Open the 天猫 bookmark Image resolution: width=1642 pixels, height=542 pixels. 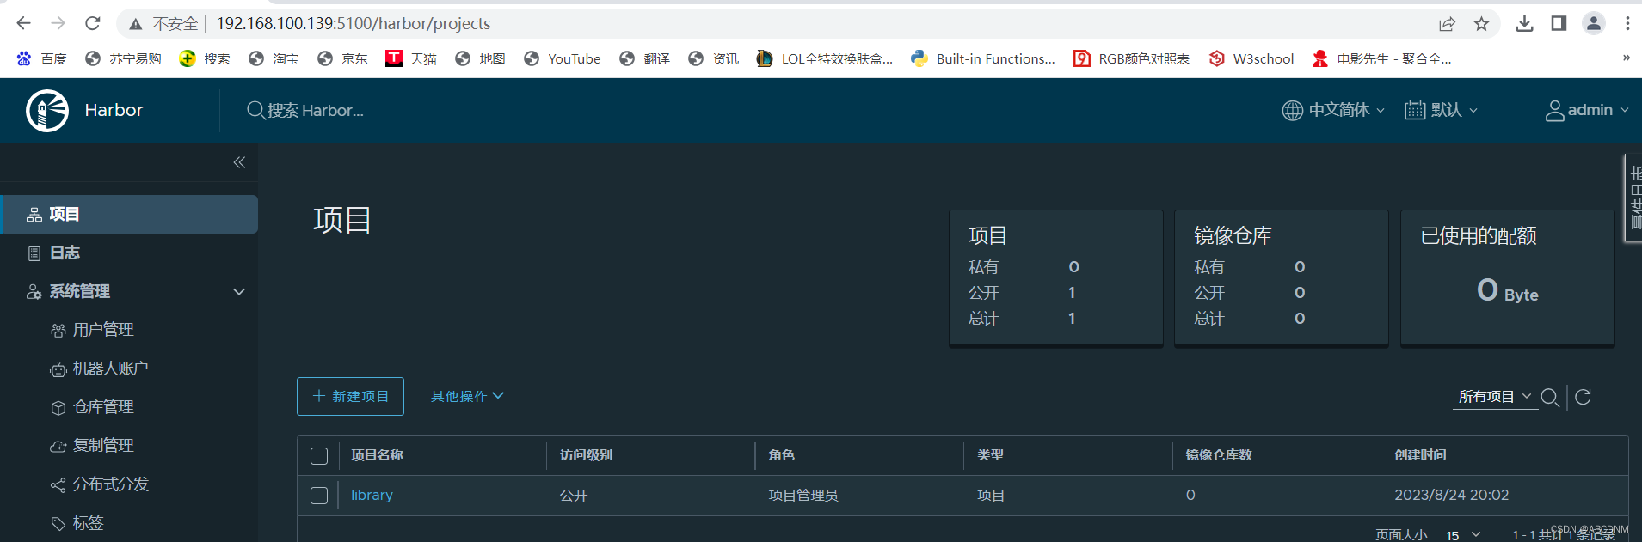[x=411, y=58]
